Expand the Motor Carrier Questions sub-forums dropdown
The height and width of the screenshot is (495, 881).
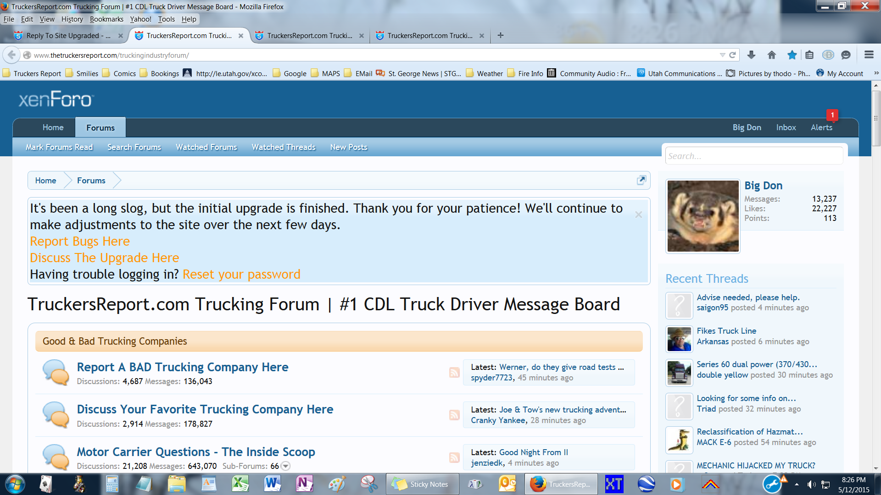285,466
